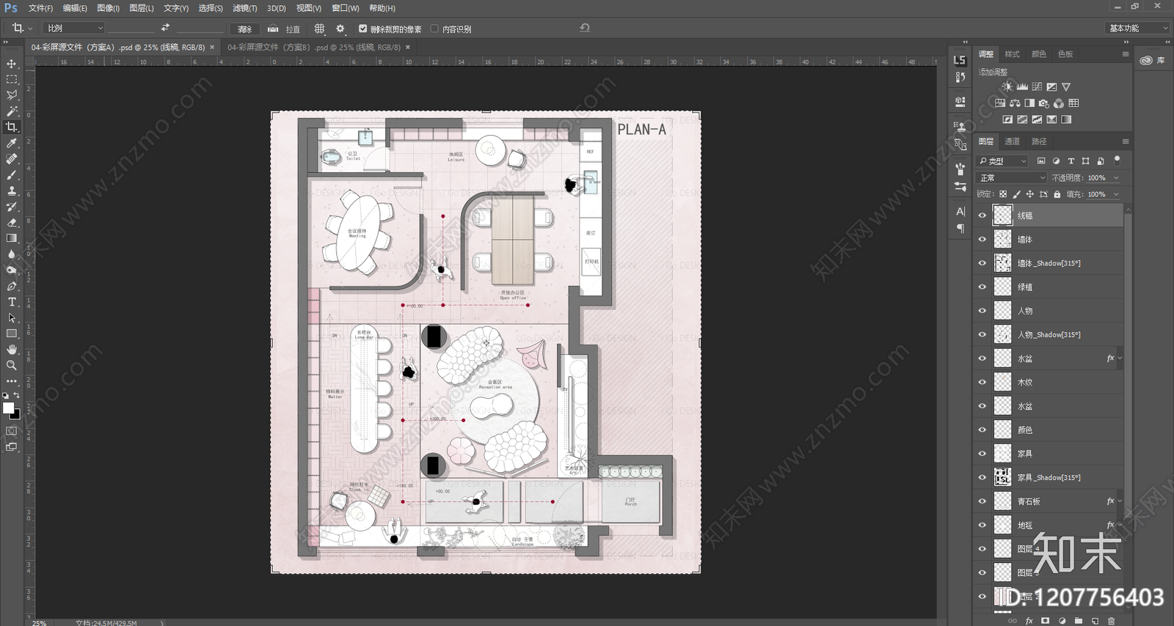Swap crop width and height values

coord(165,27)
